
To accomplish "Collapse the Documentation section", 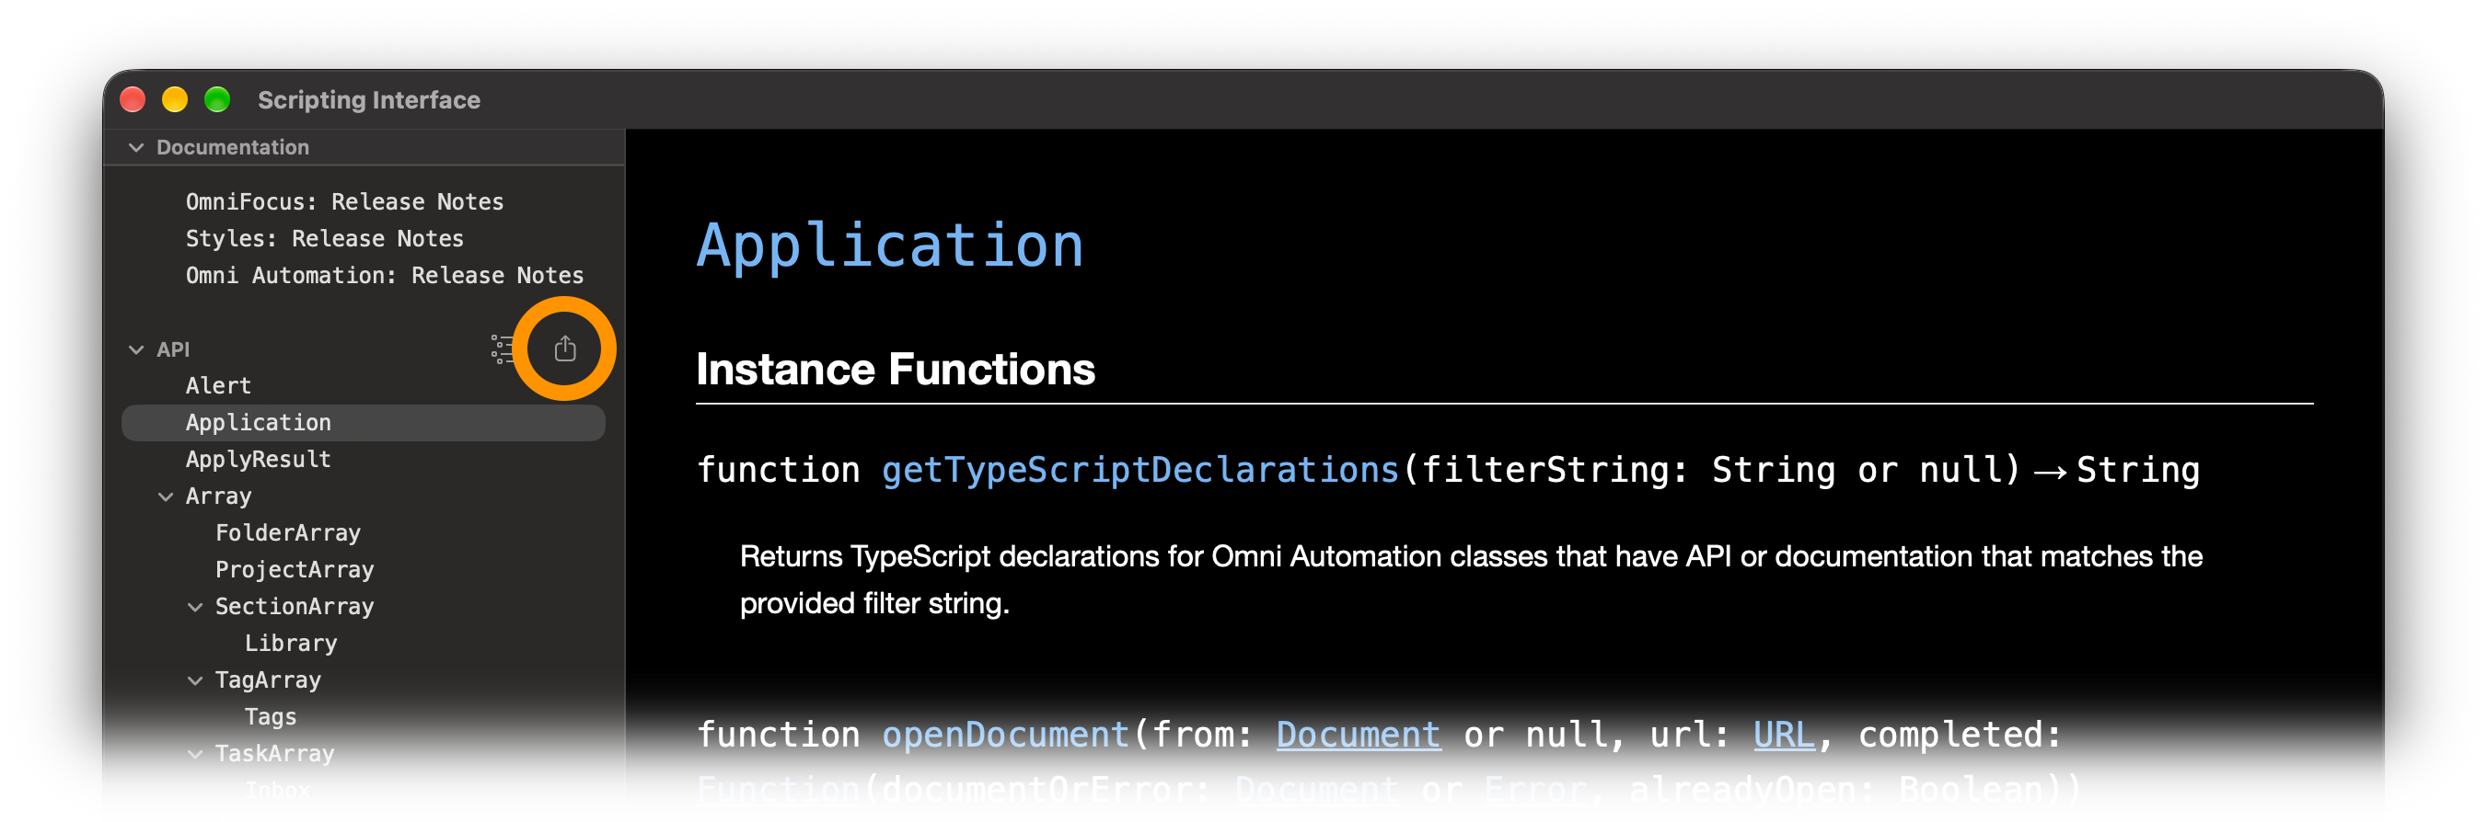I will [136, 148].
